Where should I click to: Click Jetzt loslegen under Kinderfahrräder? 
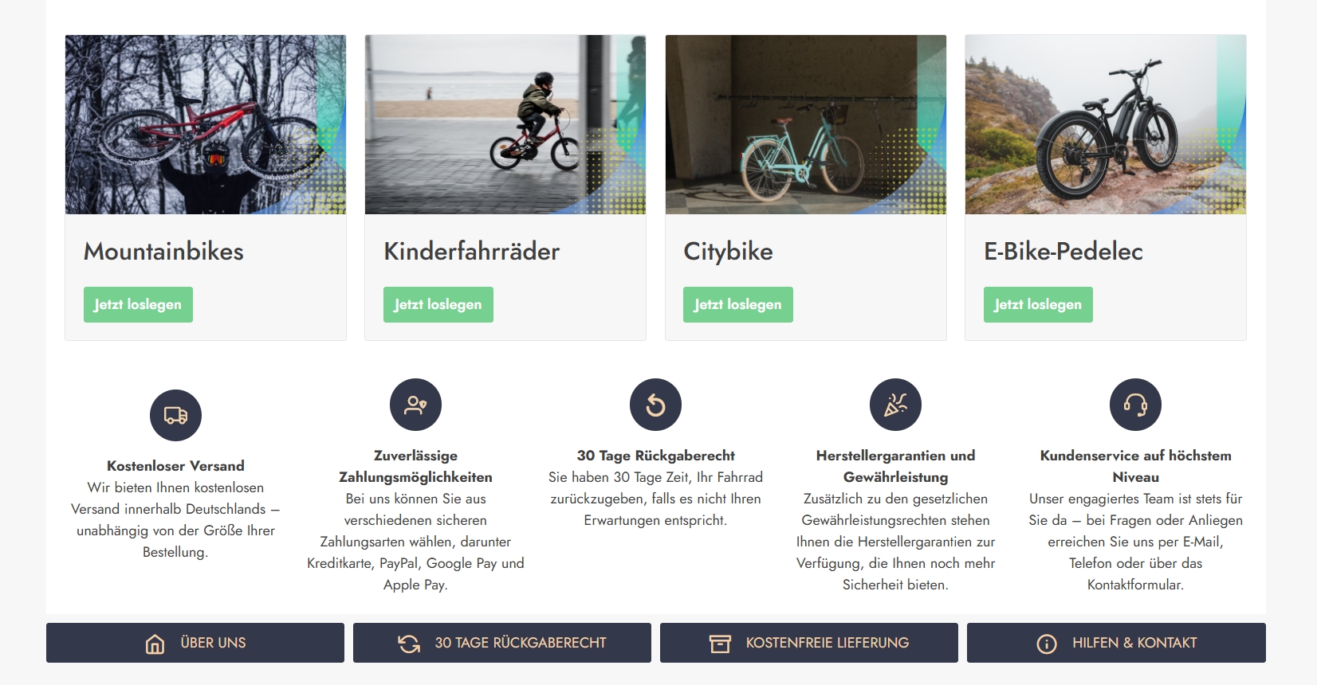point(438,304)
